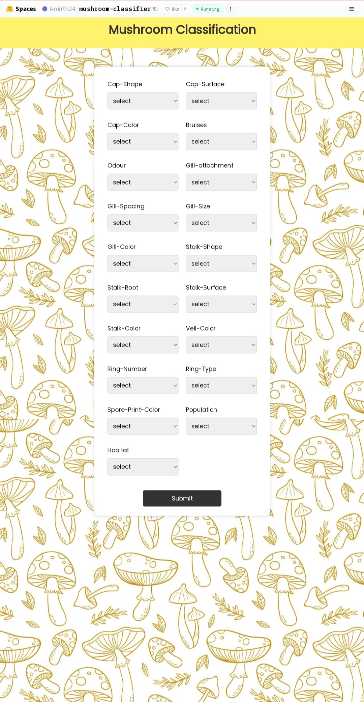Navigate to the Amirth24 profile
This screenshot has height=702, width=364.
62,9
